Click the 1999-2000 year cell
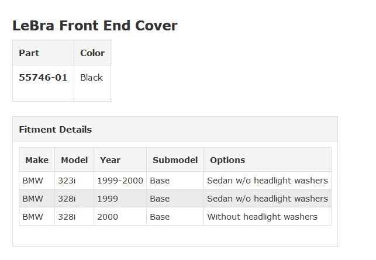This screenshot has height=260, width=376. coord(120,181)
